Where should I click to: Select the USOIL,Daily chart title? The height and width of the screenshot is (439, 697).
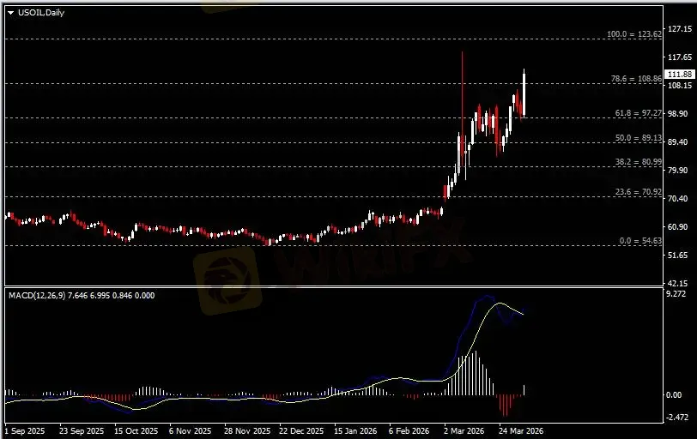point(41,13)
